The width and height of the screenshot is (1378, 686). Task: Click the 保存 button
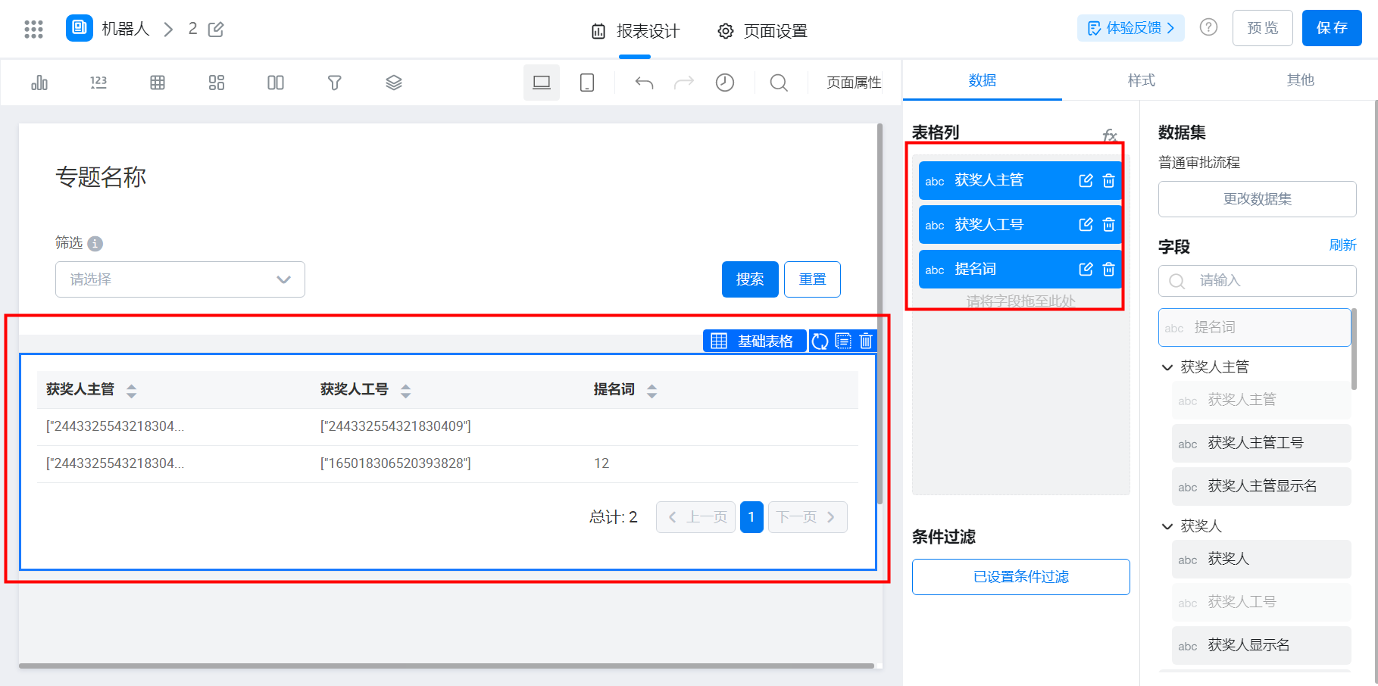tap(1331, 28)
